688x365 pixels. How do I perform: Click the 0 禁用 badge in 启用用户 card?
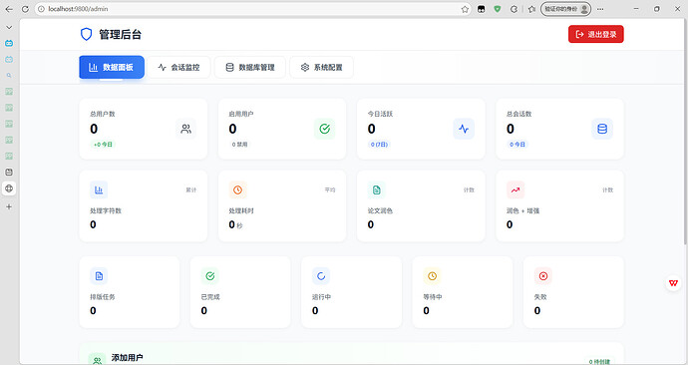[240, 145]
